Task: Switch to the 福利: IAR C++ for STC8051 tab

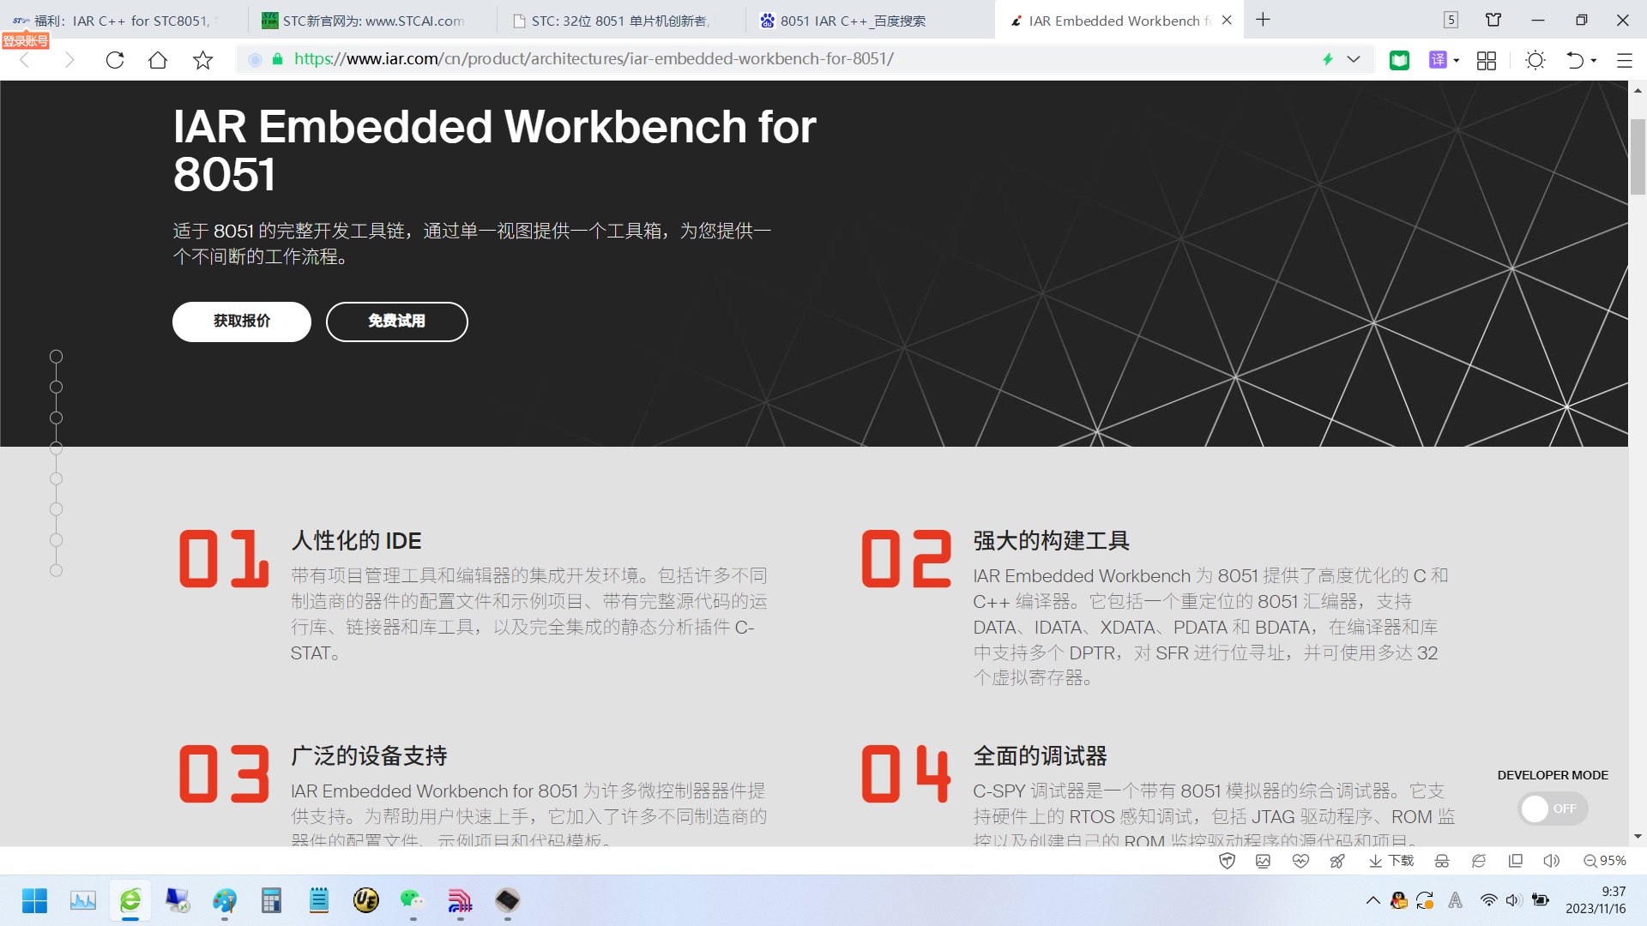Action: point(124,21)
